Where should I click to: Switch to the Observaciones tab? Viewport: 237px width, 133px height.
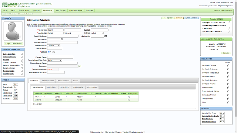coord(48,81)
